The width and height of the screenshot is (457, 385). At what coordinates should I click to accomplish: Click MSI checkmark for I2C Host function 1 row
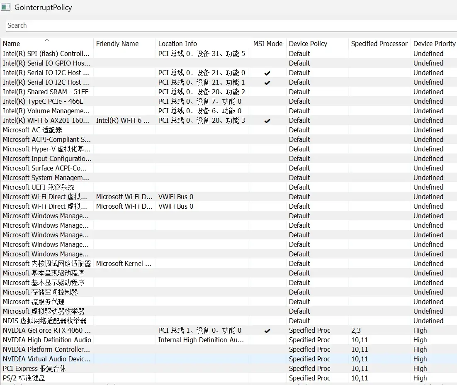click(x=267, y=83)
